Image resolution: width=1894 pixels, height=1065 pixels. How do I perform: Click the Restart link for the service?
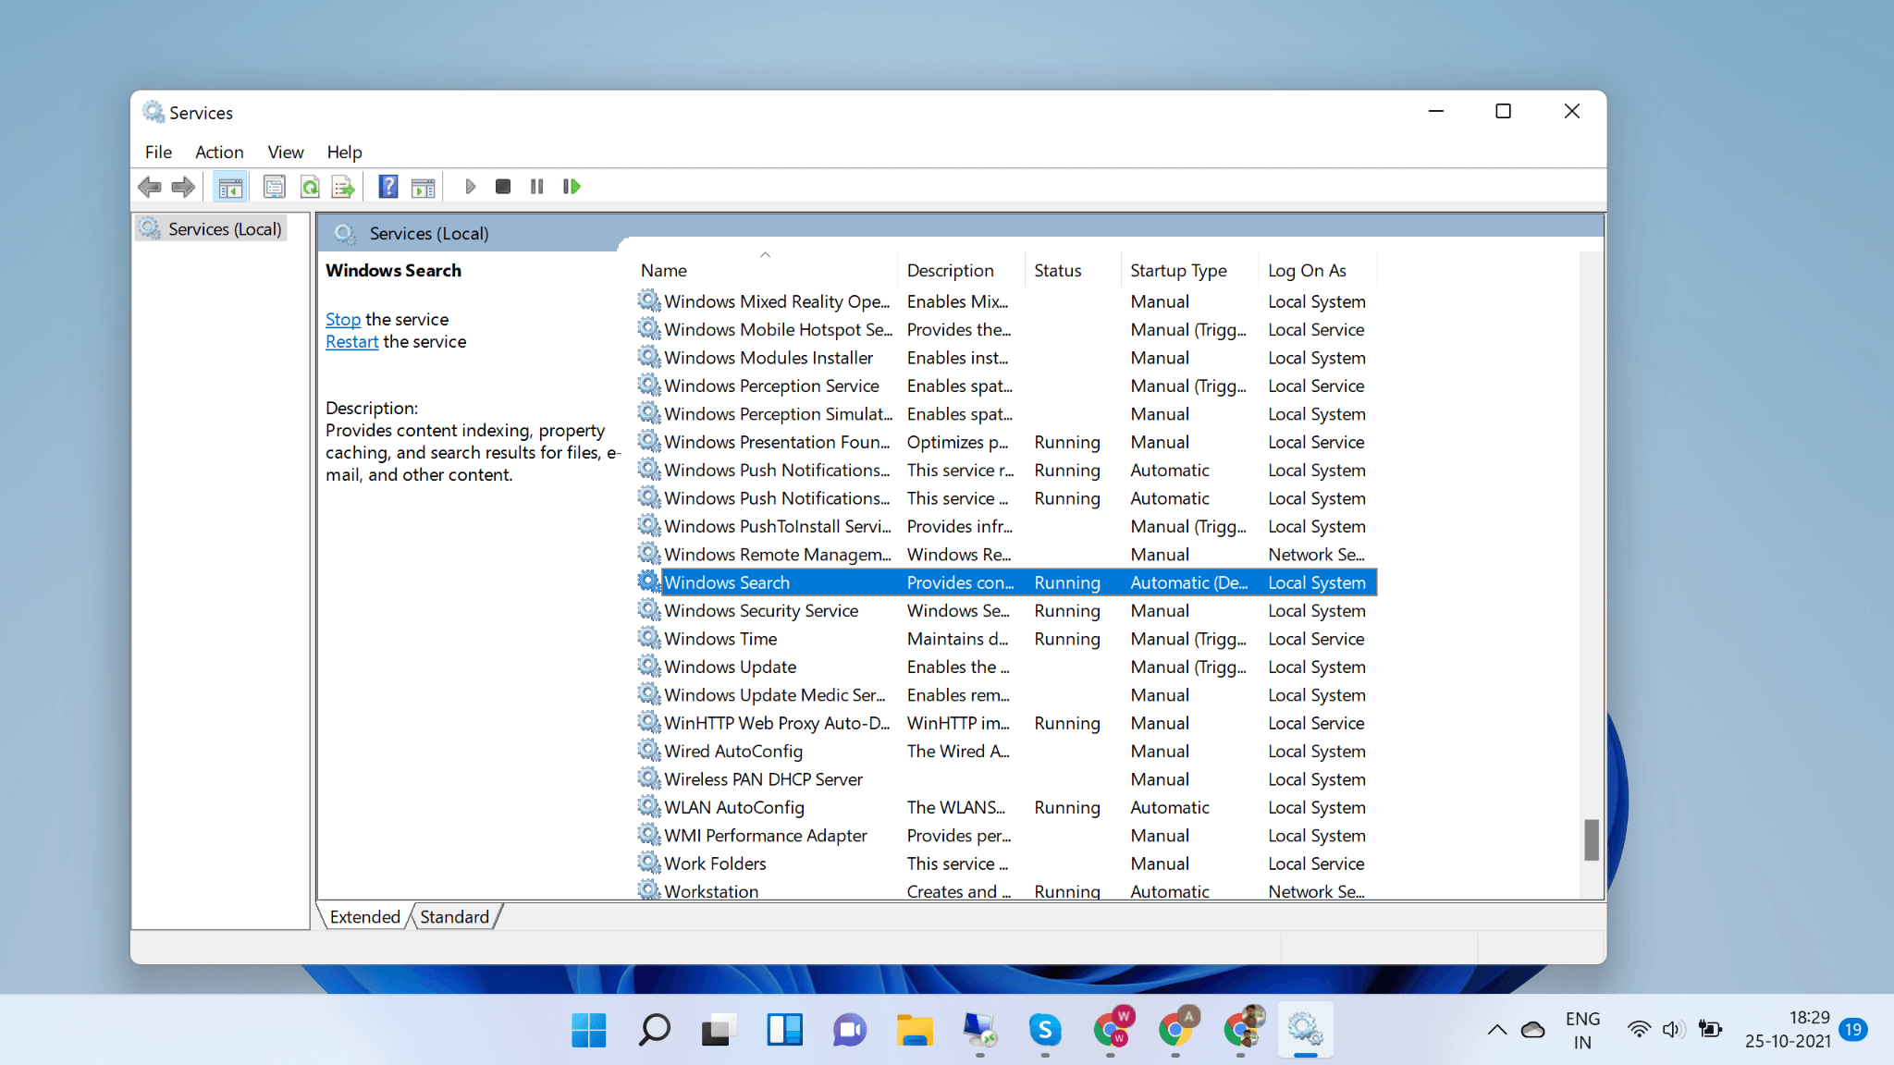coord(351,341)
